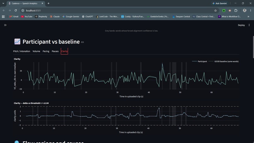Click the Participant vs baseline heading
The height and width of the screenshot is (143, 254).
(x=51, y=42)
